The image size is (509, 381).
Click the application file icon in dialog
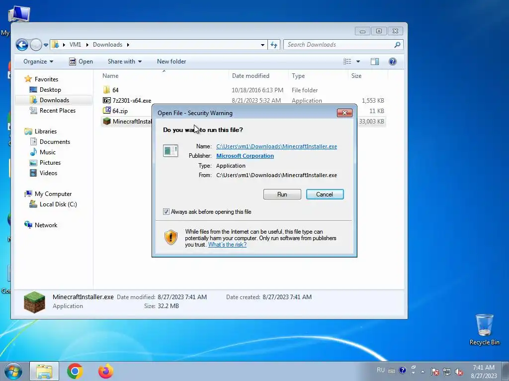click(170, 151)
